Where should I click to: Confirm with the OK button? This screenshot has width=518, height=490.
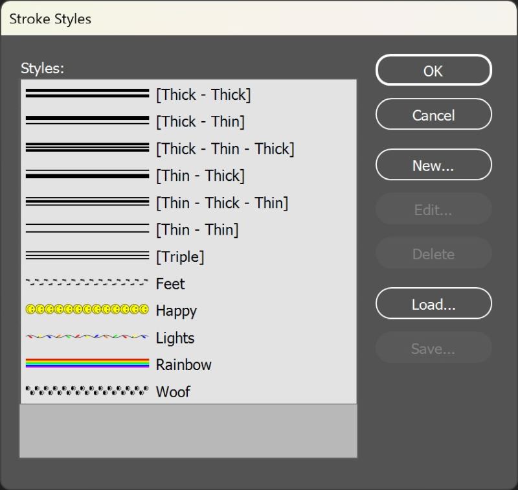(433, 71)
